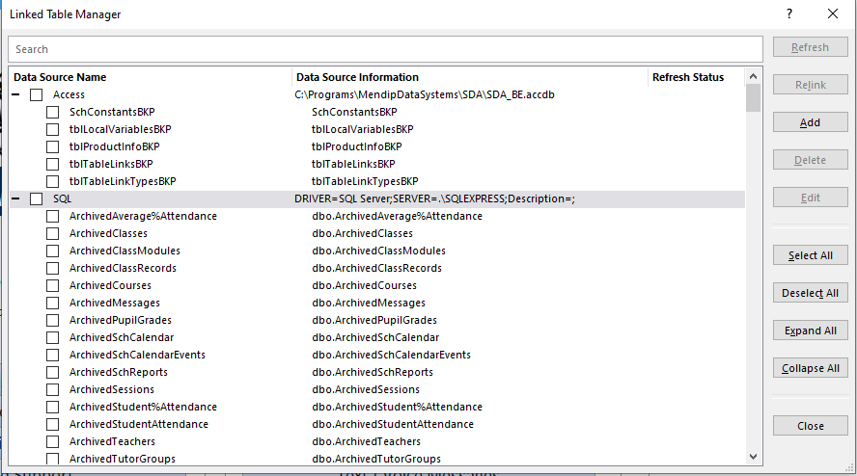857x476 pixels.
Task: Click the Relink button
Action: click(x=810, y=85)
